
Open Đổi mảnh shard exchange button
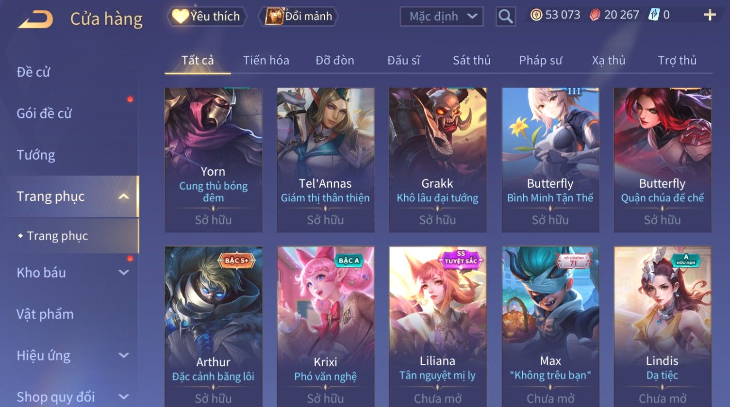(299, 16)
